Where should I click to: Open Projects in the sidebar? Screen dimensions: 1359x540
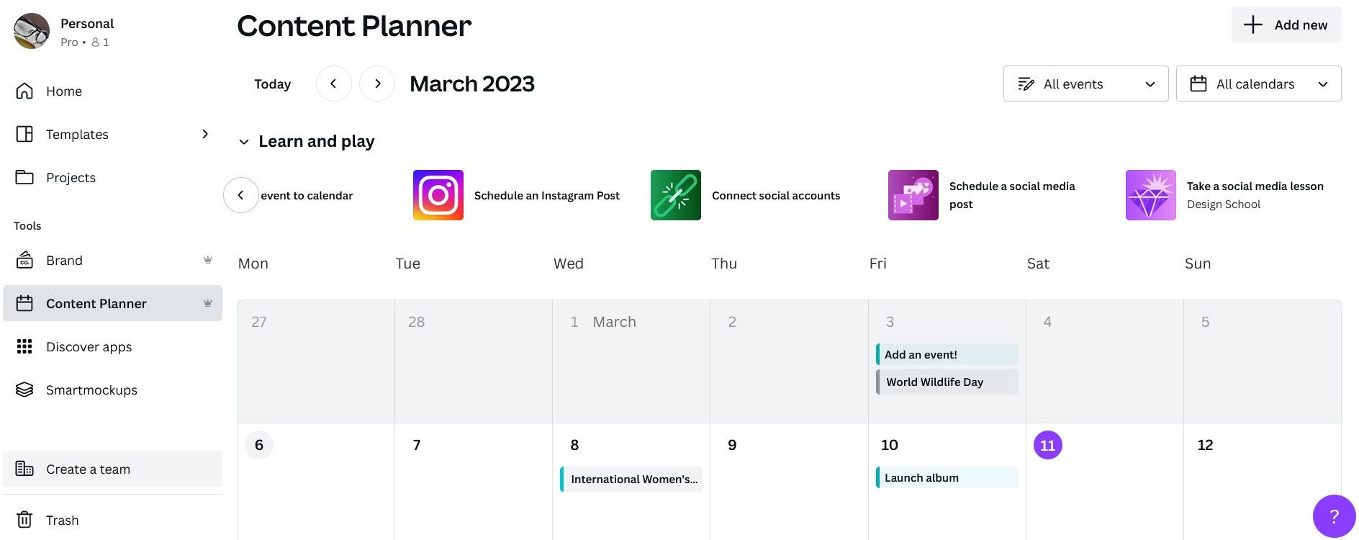pyautogui.click(x=71, y=177)
